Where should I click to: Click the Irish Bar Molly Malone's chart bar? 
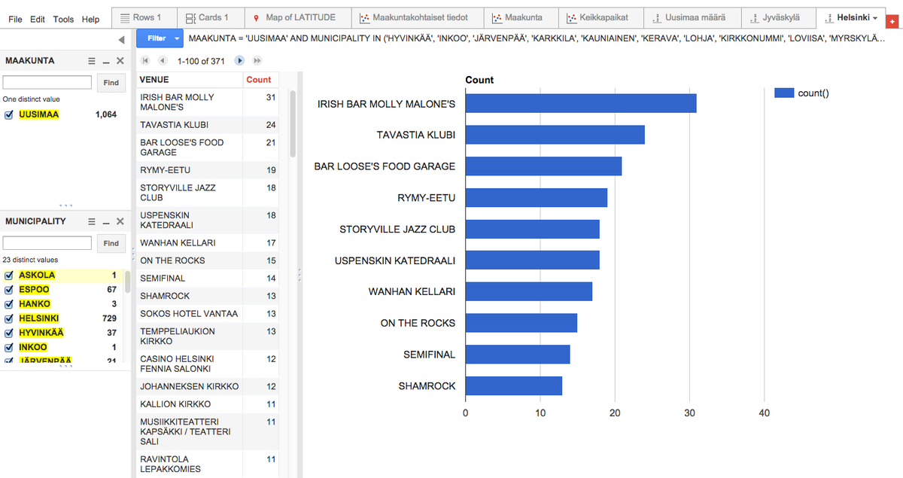click(581, 103)
